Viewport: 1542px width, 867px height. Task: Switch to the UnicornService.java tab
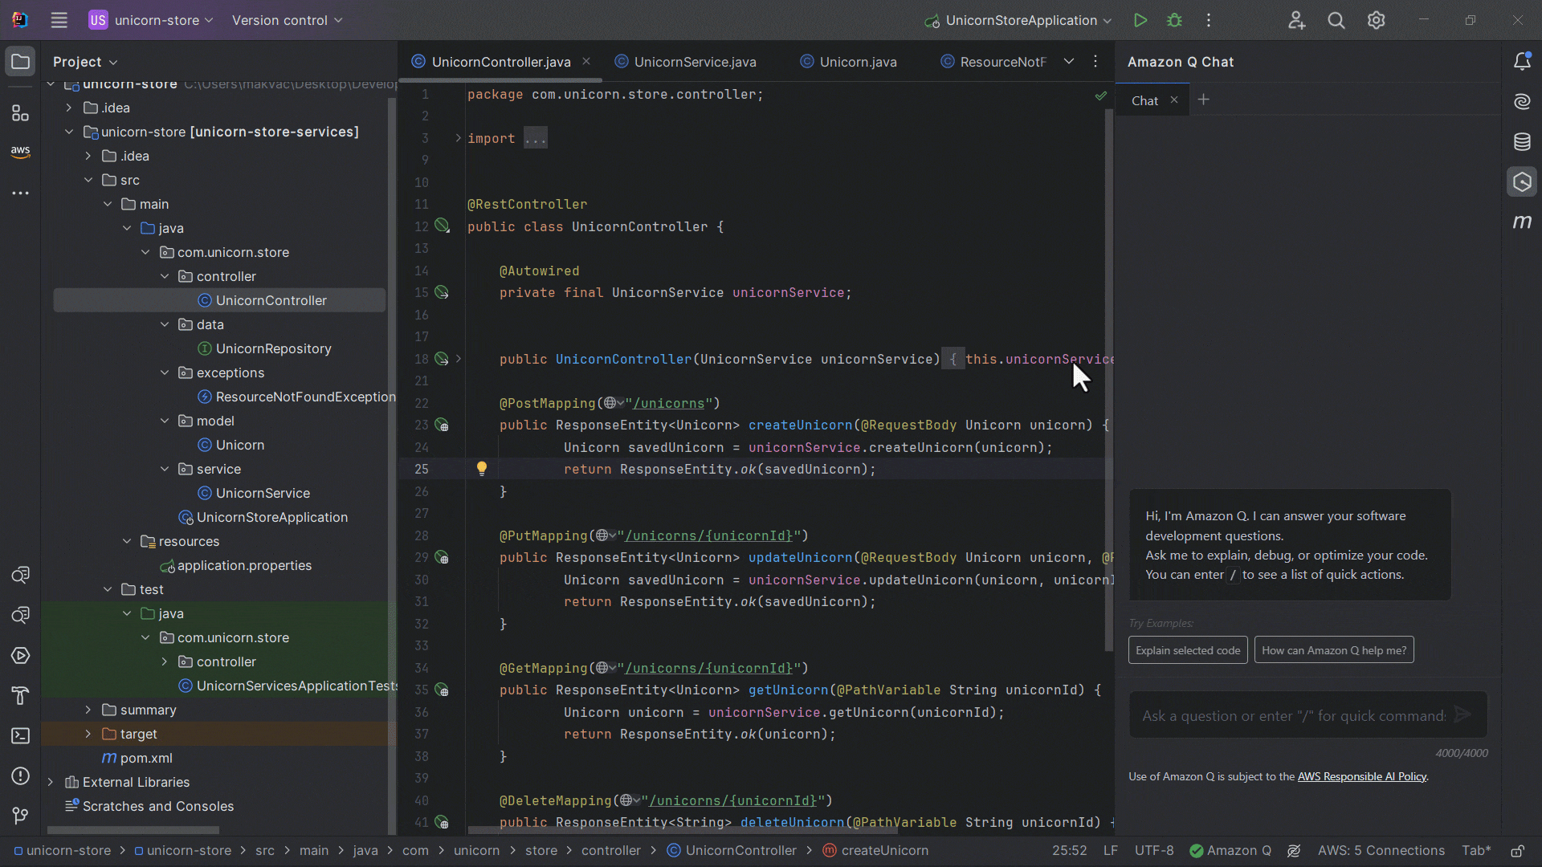pos(695,61)
